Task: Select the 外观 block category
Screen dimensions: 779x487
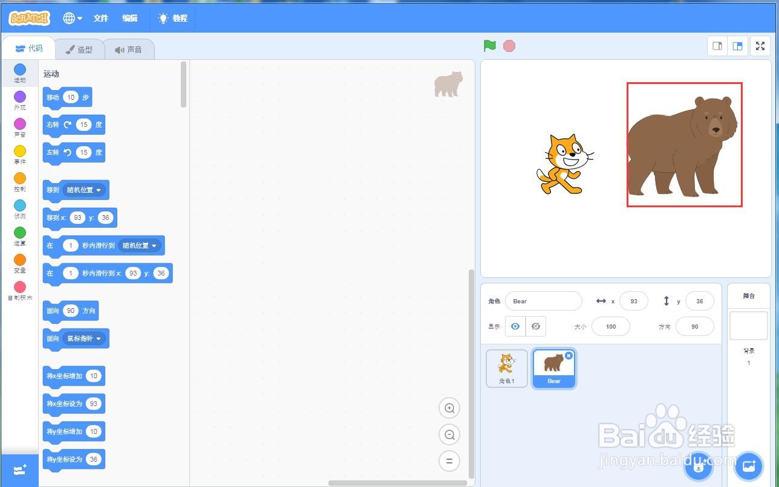Action: pos(20,101)
